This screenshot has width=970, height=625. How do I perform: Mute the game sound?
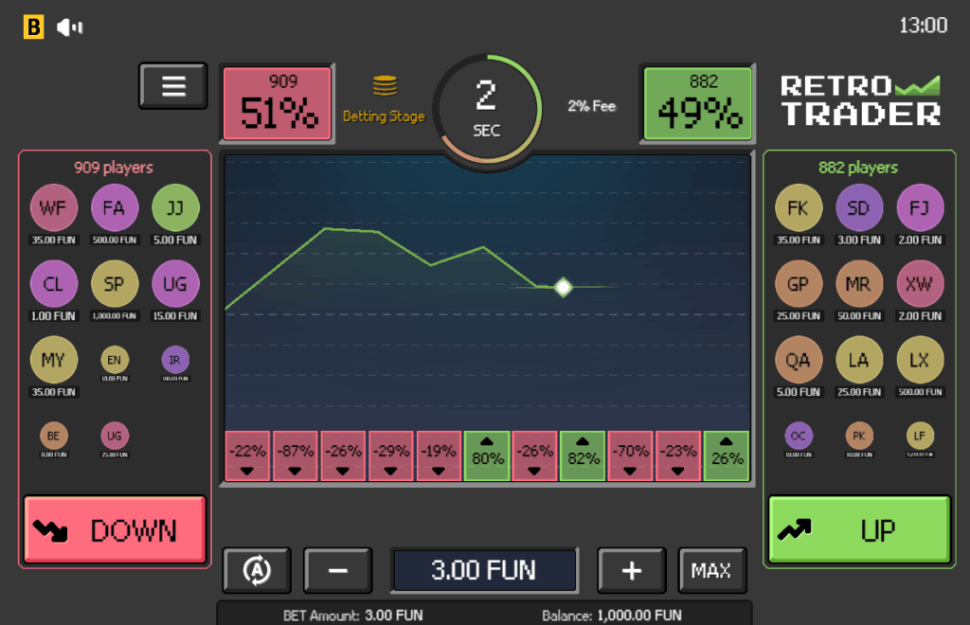pos(69,27)
